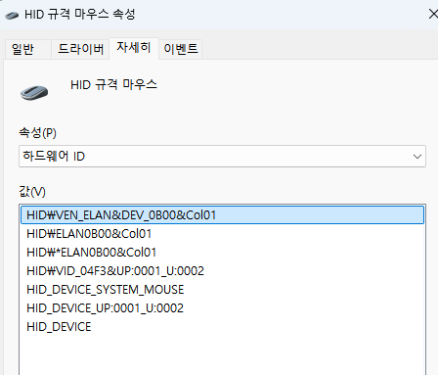
Task: Click the large HID mouse device icon
Action: tap(34, 93)
